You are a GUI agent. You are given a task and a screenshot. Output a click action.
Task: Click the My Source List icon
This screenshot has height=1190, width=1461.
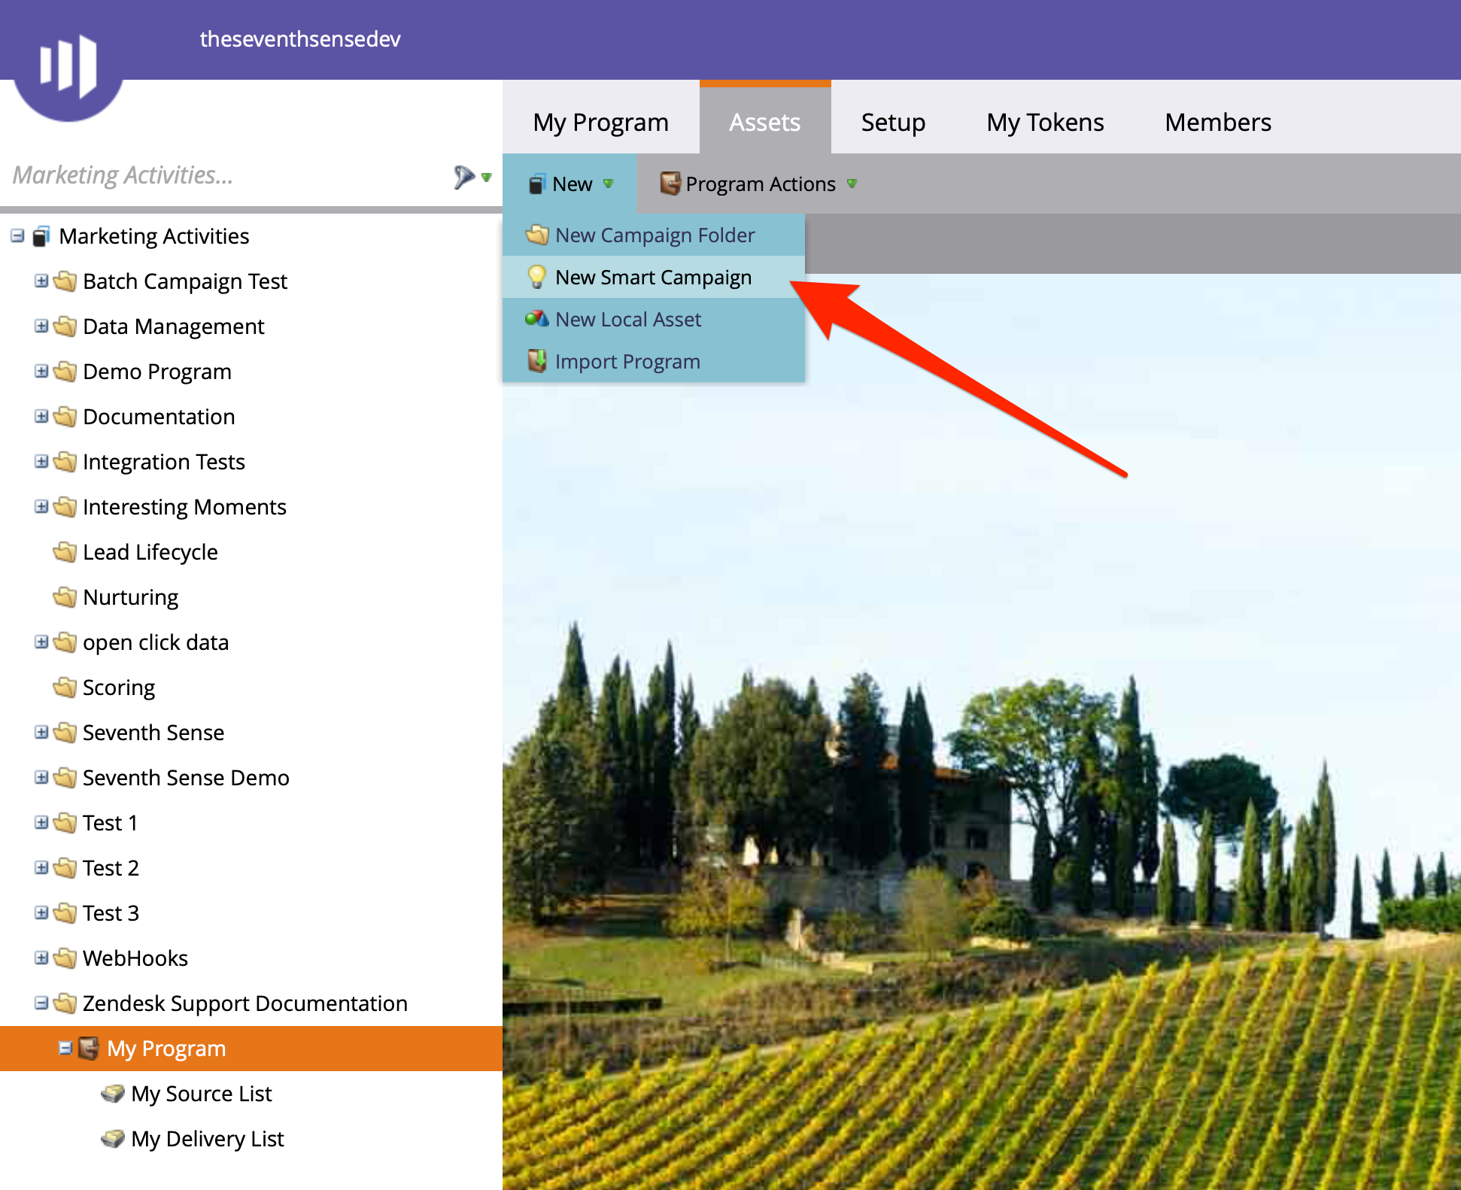point(113,1093)
